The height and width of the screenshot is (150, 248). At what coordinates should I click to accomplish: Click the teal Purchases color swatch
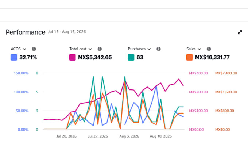pos(131,57)
